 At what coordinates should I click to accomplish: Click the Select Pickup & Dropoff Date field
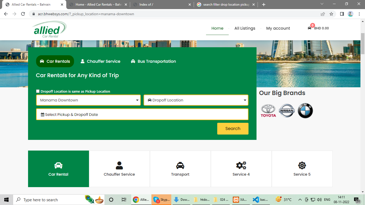(x=142, y=115)
